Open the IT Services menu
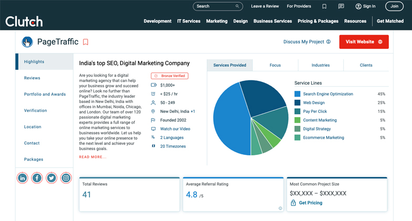This screenshot has width=412, height=221. click(189, 21)
